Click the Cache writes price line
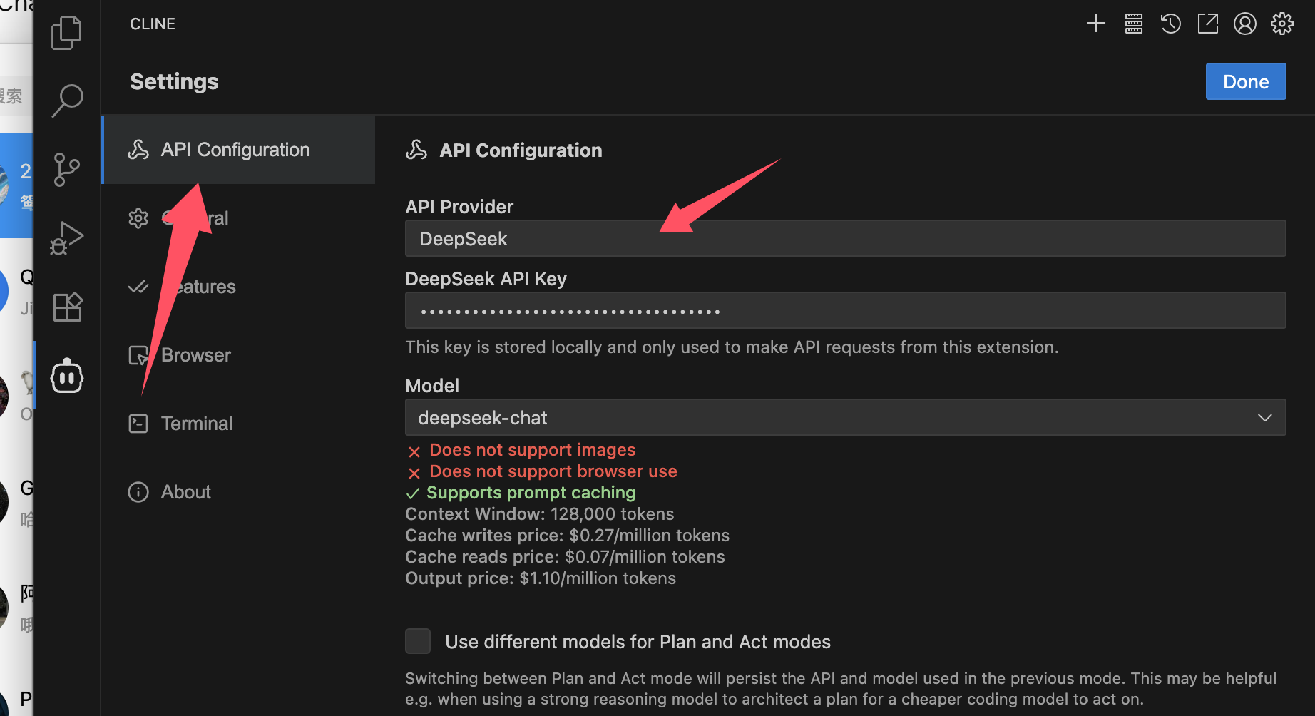The image size is (1315, 716). [x=567, y=536]
